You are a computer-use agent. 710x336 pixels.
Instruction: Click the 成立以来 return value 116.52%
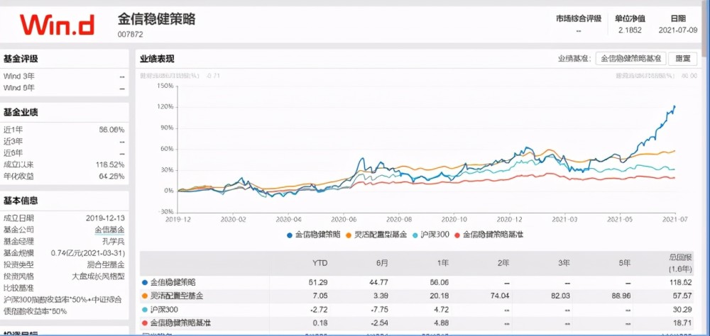point(110,164)
